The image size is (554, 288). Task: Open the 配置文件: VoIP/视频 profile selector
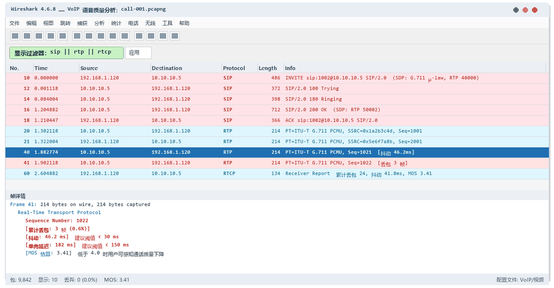coord(520,280)
